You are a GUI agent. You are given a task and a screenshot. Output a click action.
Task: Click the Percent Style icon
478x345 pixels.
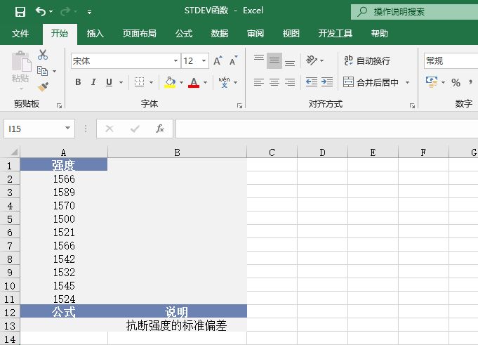tap(456, 82)
